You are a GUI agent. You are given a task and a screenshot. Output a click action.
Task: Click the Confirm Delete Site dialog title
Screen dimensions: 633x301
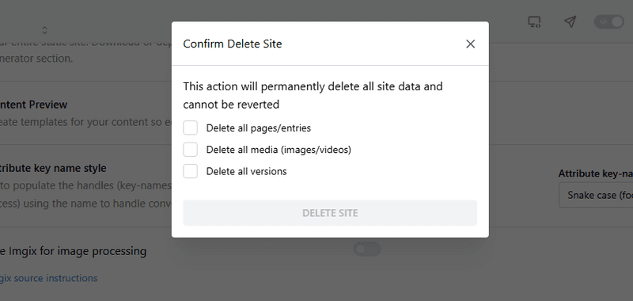(x=233, y=44)
